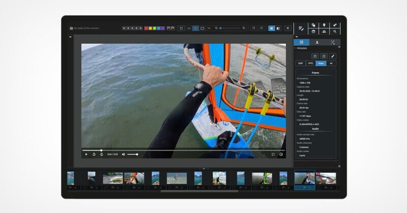Screen dimensions: 407x213
Task: Open the search magnifier panel
Action: pos(335,31)
